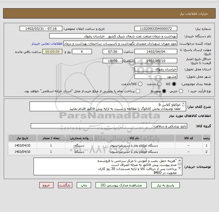
Task: Click row number 2 cell
Action: click(x=206, y=152)
